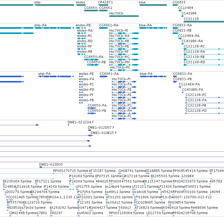Select the ptip-PA protein label
This screenshot has width=224, height=217.
[x=44, y=74]
